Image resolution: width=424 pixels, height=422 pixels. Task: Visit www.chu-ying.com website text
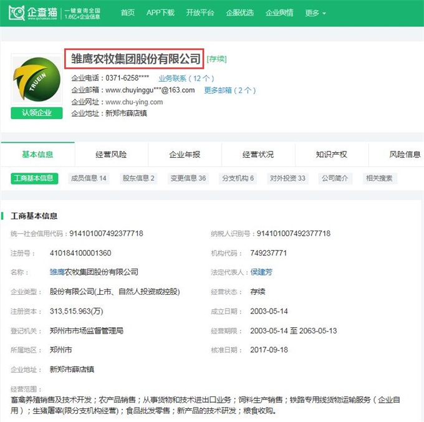coord(134,102)
